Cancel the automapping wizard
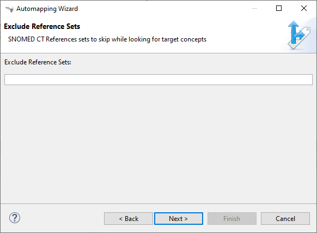 coord(285,219)
